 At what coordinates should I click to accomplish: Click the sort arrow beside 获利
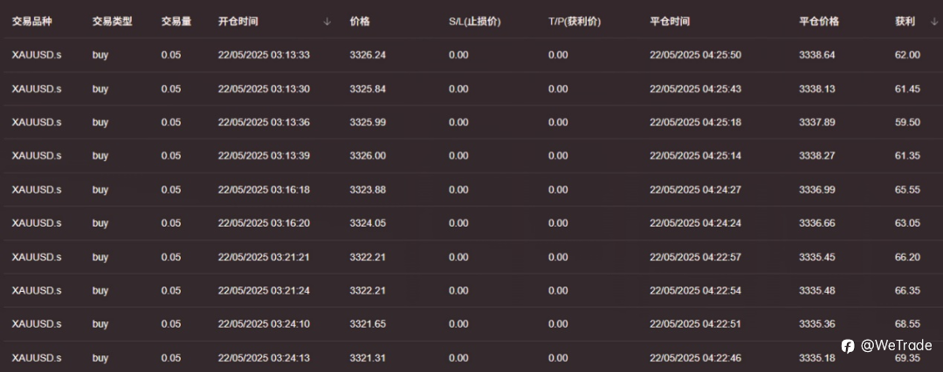934,22
